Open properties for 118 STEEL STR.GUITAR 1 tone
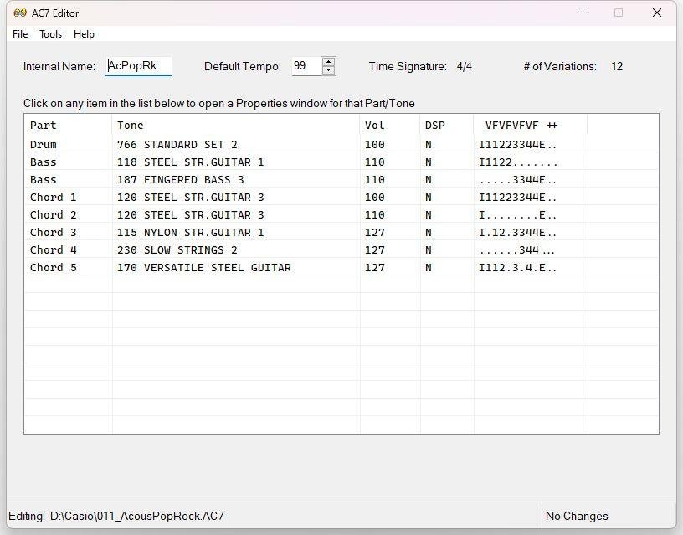This screenshot has height=535, width=683. [x=190, y=162]
